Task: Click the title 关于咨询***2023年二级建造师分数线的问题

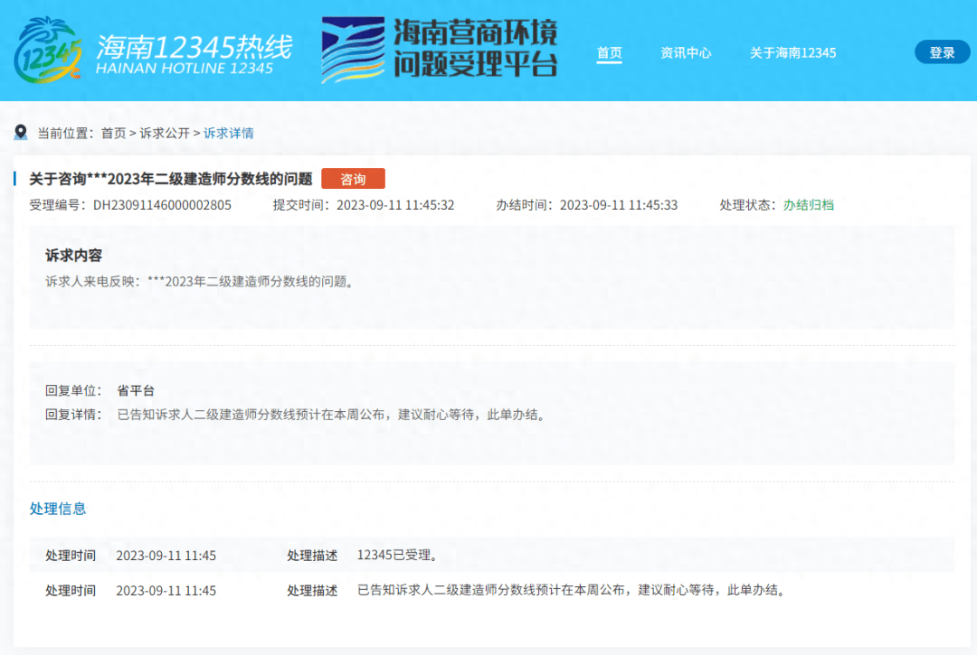Action: (x=171, y=179)
